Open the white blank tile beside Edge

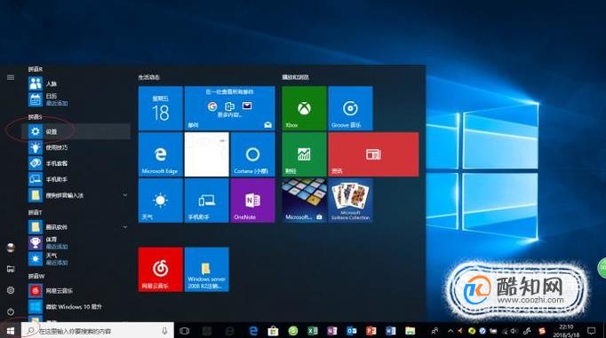207,154
